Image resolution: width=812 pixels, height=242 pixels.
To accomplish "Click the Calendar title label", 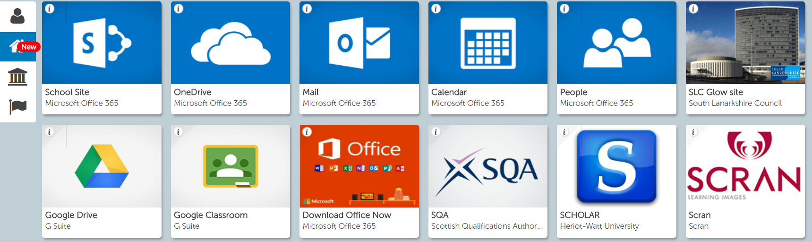I will pos(449,92).
